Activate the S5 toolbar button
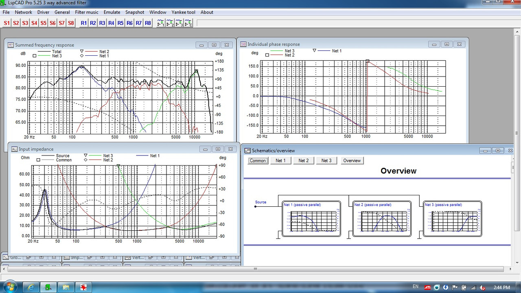 point(43,23)
